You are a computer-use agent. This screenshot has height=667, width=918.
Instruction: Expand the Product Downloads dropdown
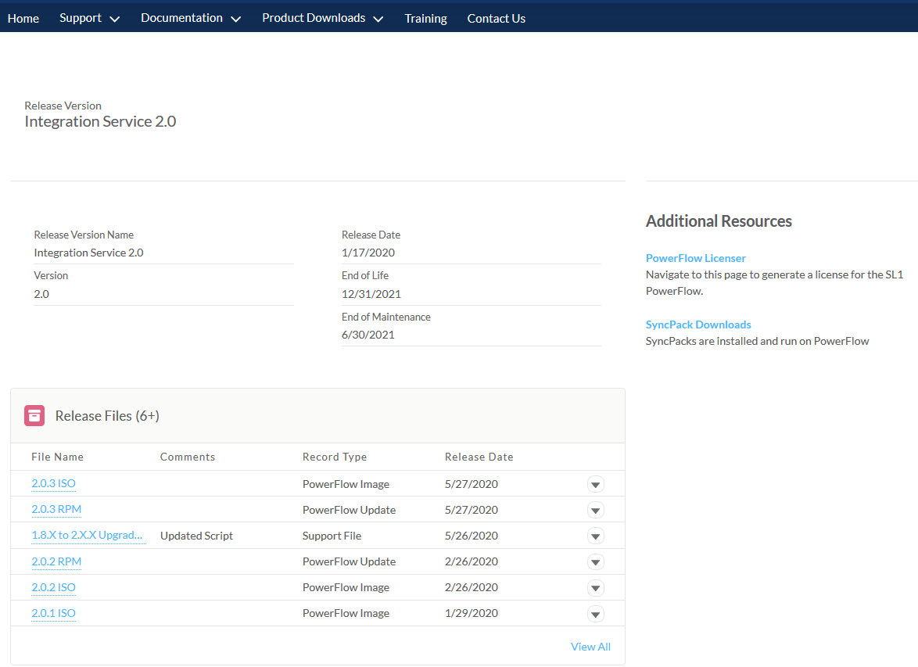321,17
